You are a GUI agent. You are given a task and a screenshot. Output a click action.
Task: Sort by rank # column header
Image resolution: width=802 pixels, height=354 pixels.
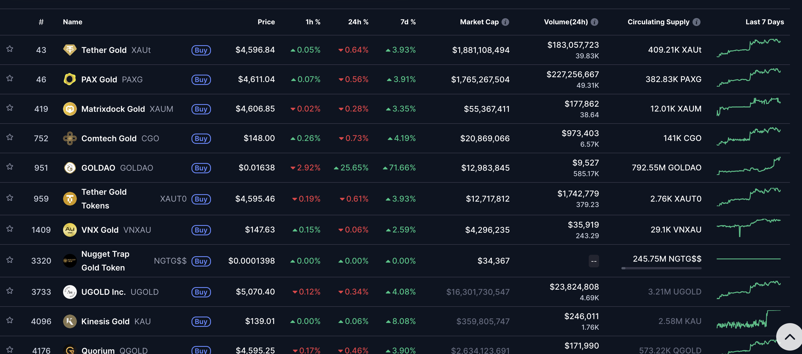41,22
